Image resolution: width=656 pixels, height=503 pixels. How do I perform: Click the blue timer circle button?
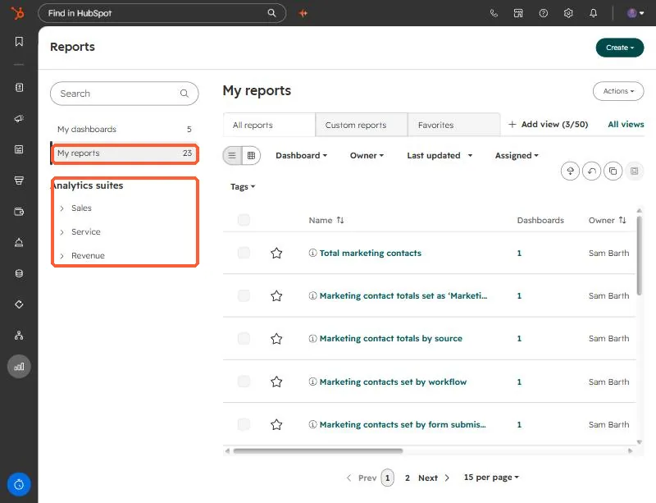(x=19, y=485)
